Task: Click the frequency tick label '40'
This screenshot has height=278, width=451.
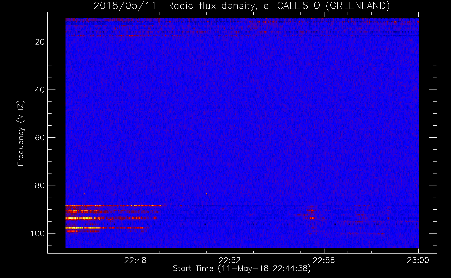Action: 40,90
